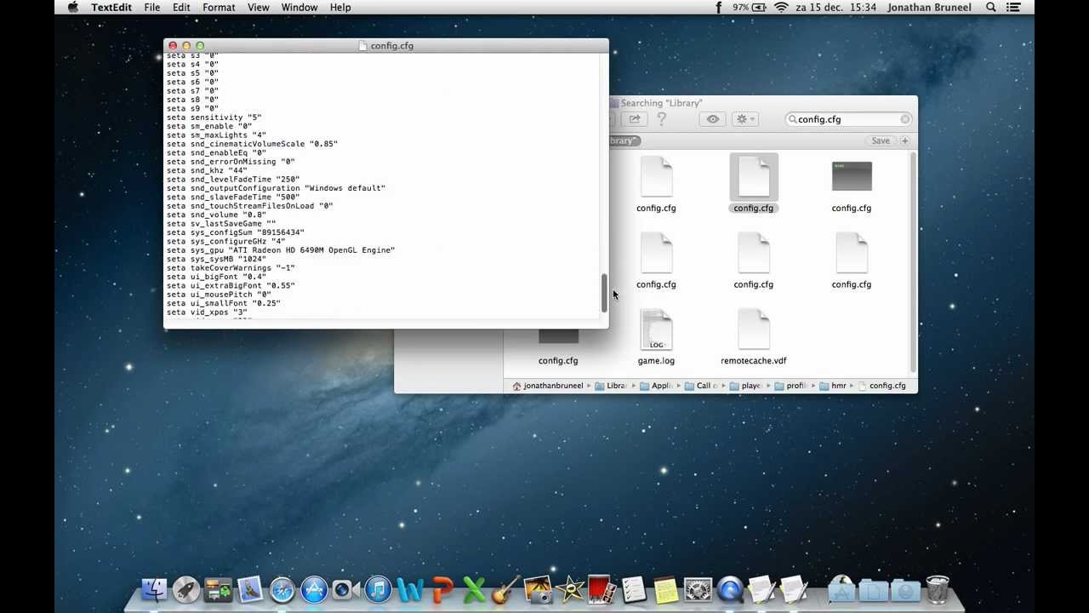Screen dimensions: 1089x613
Task: Open the App Store Dock icon
Action: [x=314, y=589]
